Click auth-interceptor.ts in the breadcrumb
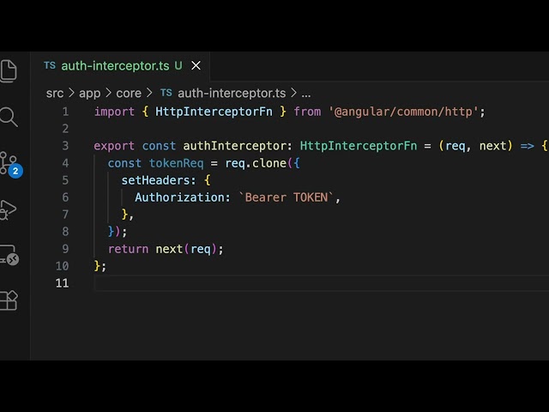 tap(232, 94)
